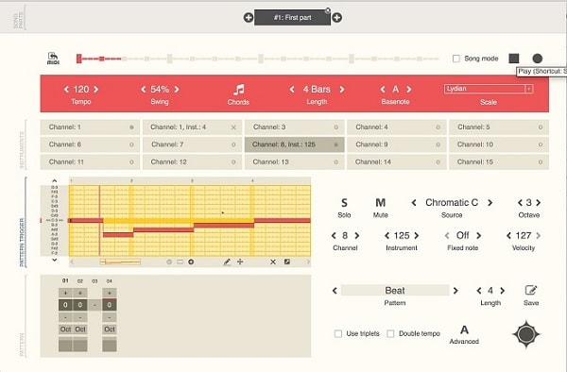Increase the tempo from 120
The width and height of the screenshot is (567, 372).
96,89
